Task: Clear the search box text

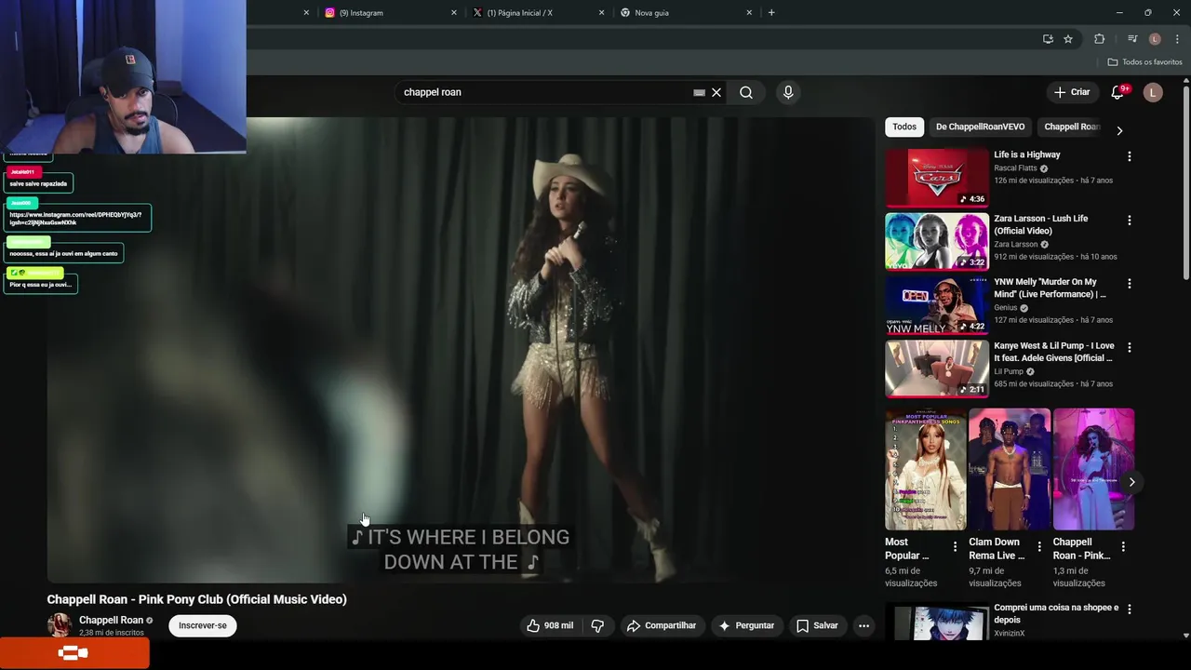Action: click(x=716, y=92)
